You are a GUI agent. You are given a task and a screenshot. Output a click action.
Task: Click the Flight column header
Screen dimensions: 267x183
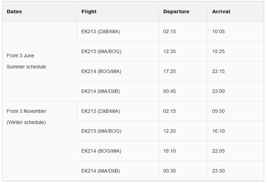pos(89,12)
